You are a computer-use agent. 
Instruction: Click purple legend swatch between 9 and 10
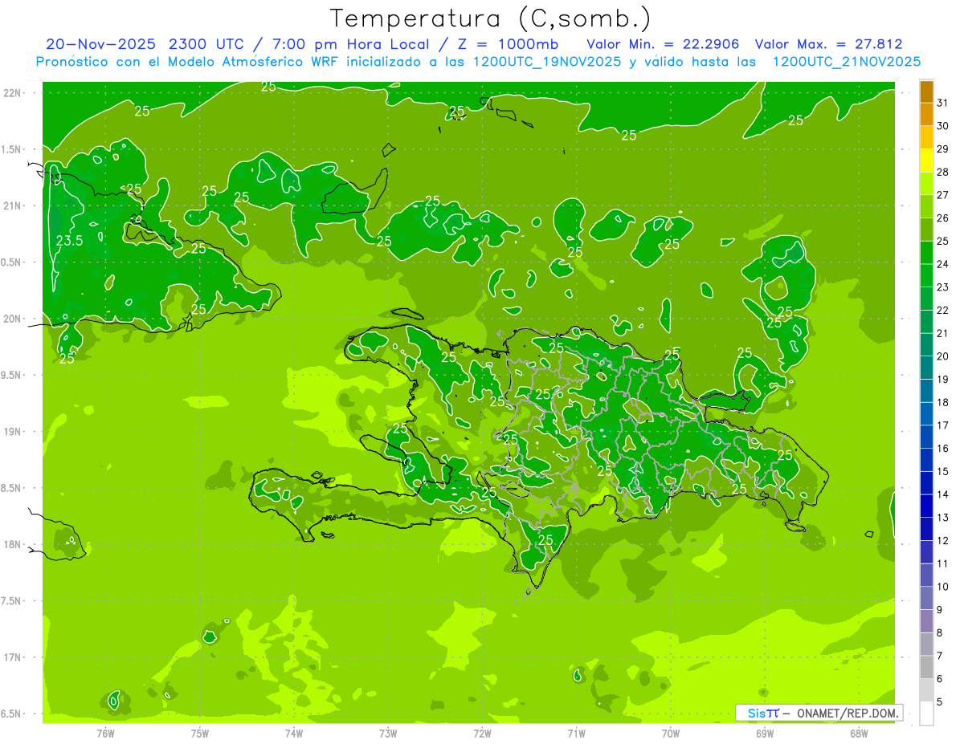tap(926, 598)
